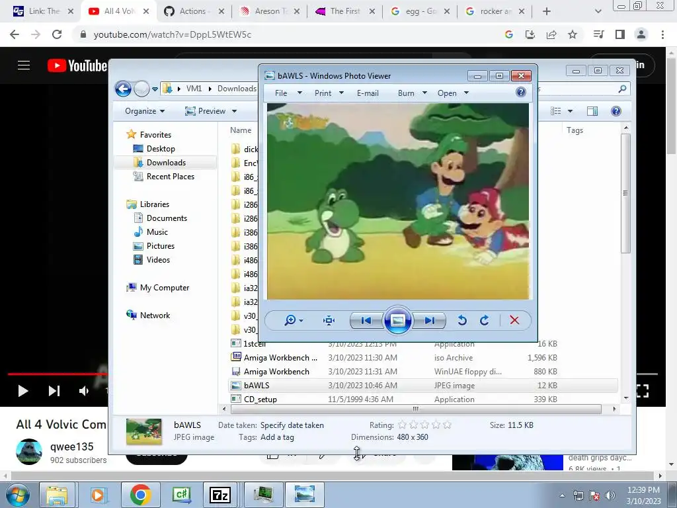Image resolution: width=677 pixels, height=508 pixels.
Task: Click Windows Start button
Action: [x=17, y=495]
